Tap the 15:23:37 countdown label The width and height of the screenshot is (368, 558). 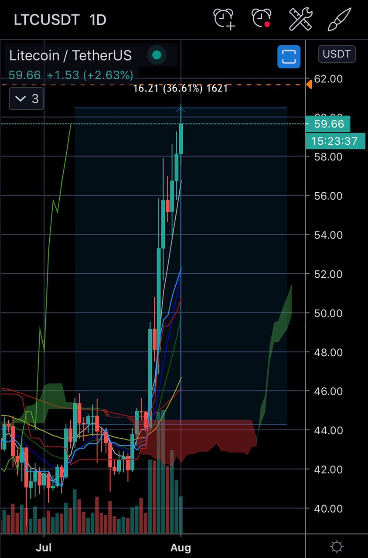point(335,141)
